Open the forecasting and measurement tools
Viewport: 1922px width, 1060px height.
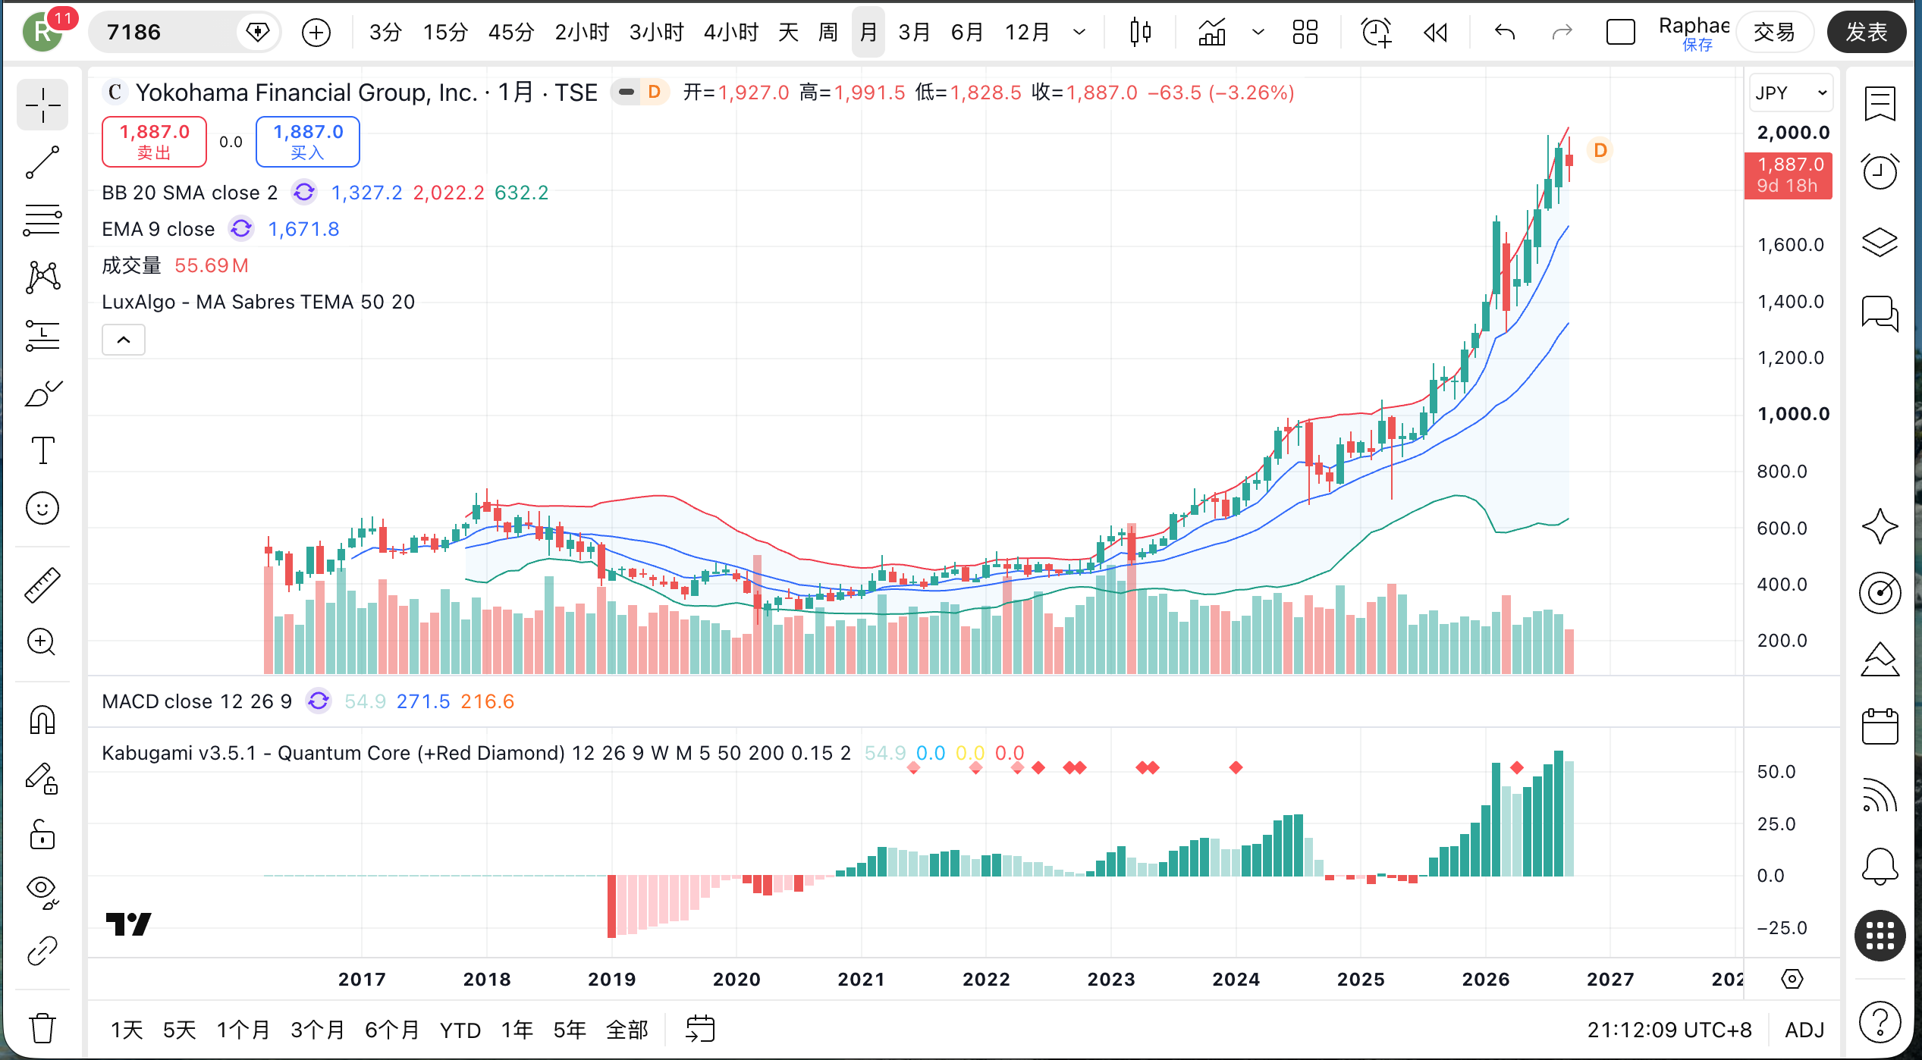click(42, 335)
